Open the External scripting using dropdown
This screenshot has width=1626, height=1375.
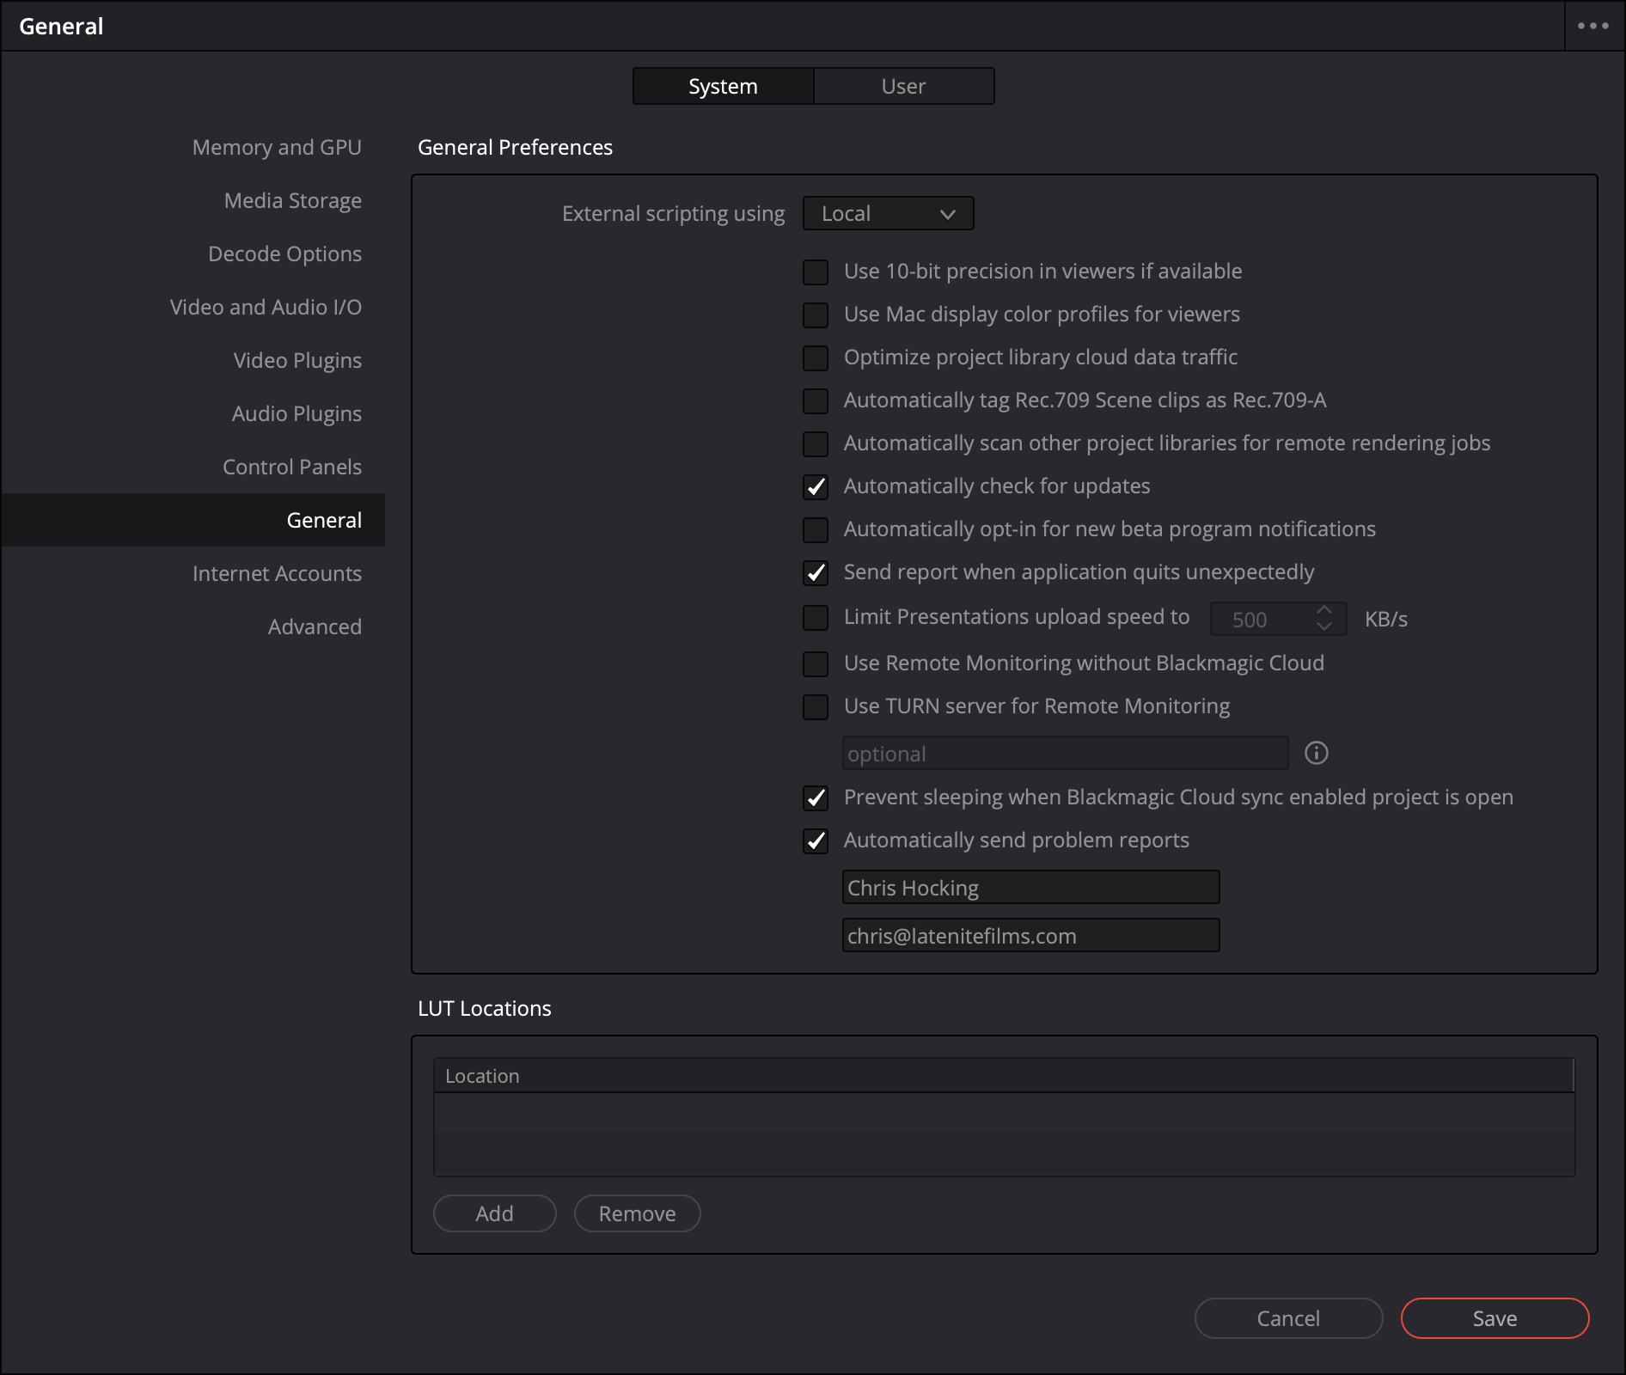click(x=888, y=214)
